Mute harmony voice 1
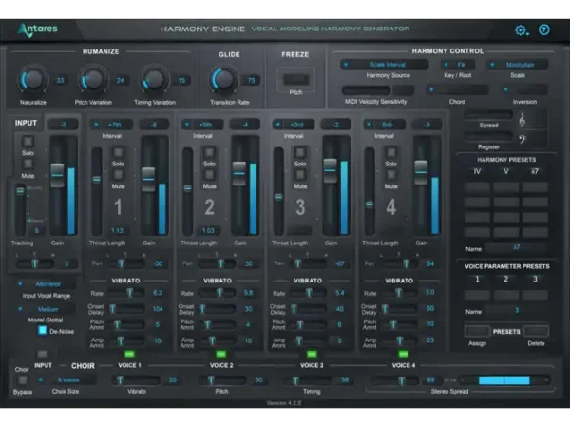This screenshot has height=428, width=570. (x=118, y=175)
